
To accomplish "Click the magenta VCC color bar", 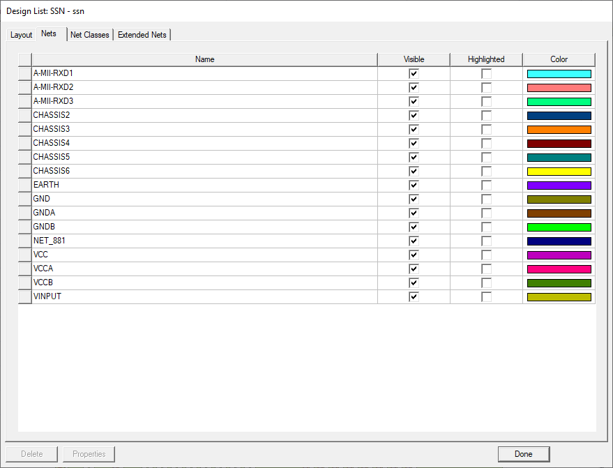I will (558, 255).
